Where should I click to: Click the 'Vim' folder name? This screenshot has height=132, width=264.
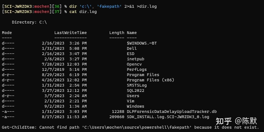point(130,101)
